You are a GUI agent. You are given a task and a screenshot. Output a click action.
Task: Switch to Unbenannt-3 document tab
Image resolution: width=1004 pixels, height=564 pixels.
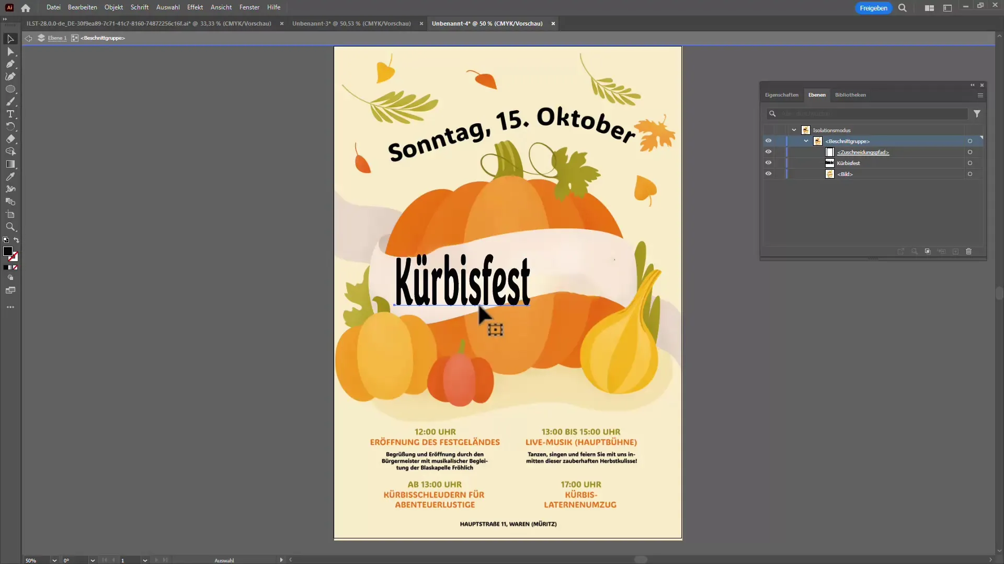click(x=351, y=23)
